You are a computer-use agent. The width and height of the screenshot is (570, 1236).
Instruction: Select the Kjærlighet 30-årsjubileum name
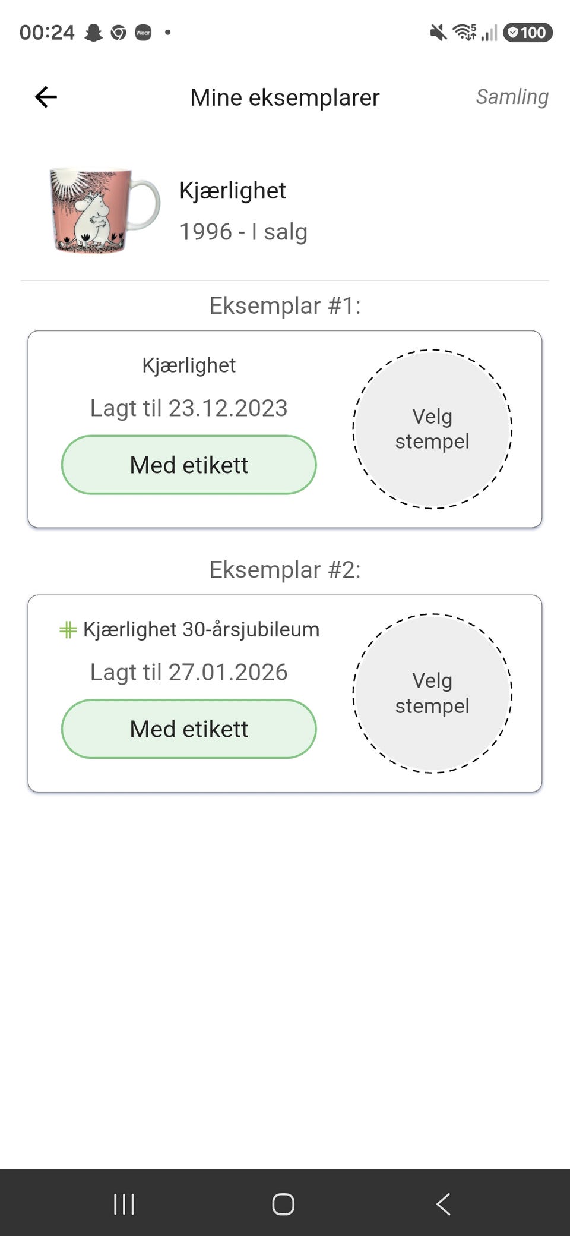click(201, 629)
